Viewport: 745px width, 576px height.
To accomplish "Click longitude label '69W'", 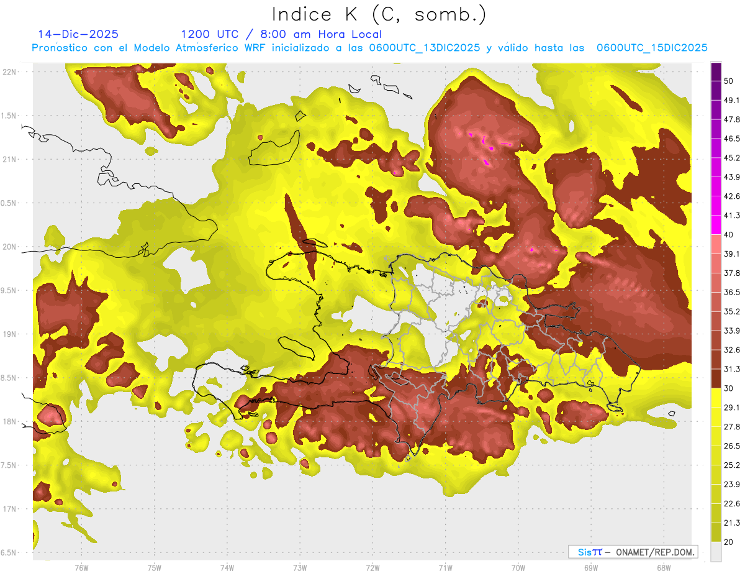I will 590,567.
